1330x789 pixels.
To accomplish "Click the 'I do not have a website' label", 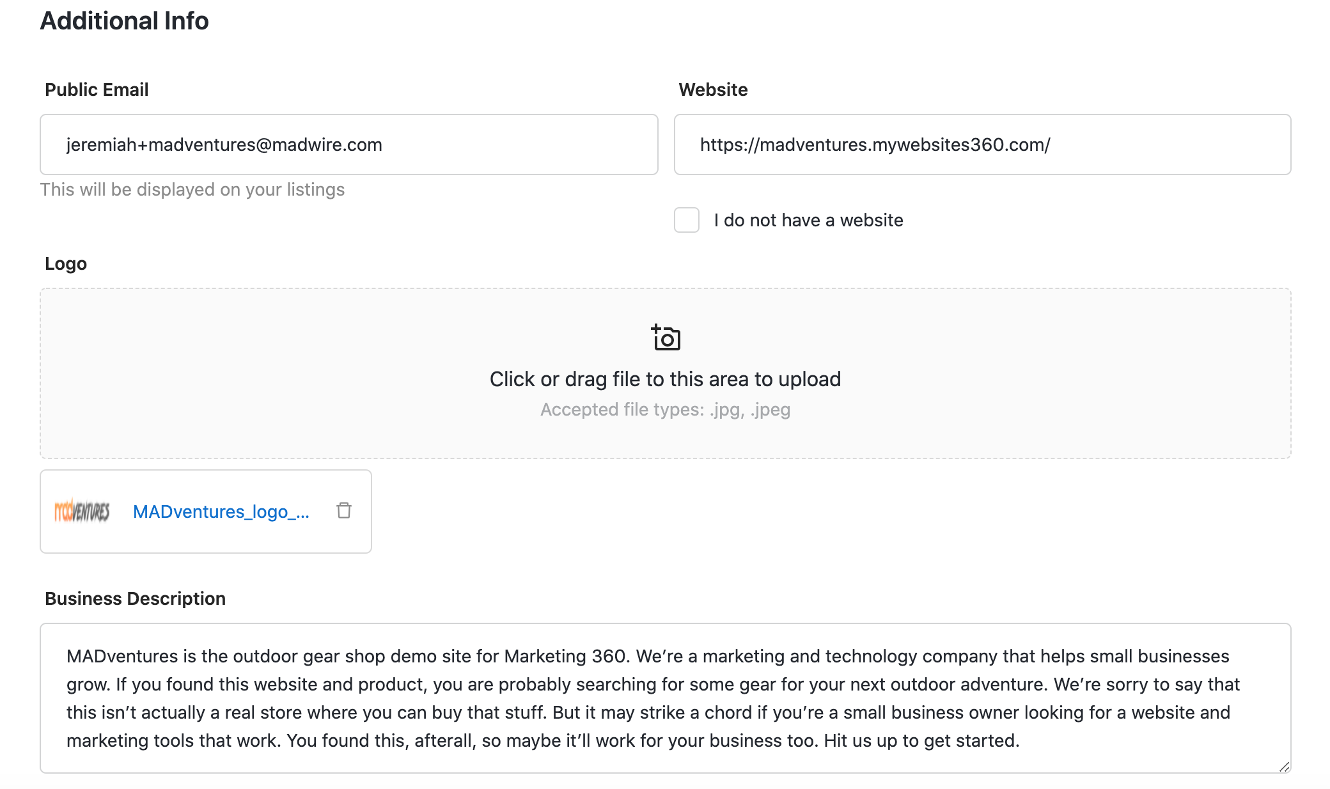I will tap(808, 220).
